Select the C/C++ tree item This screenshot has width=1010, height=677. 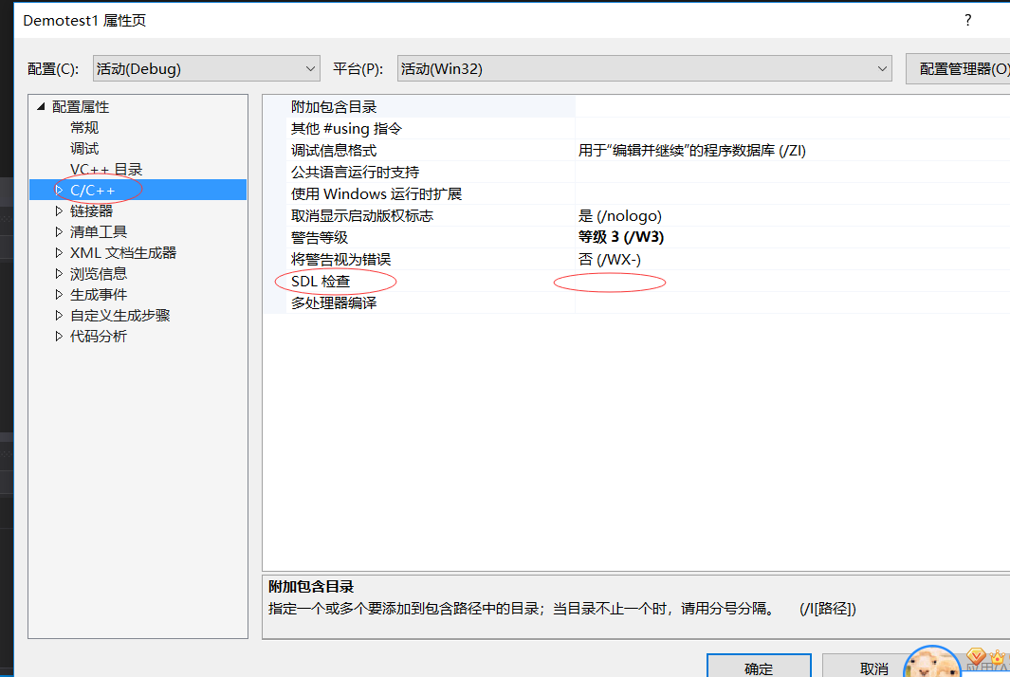pyautogui.click(x=93, y=190)
